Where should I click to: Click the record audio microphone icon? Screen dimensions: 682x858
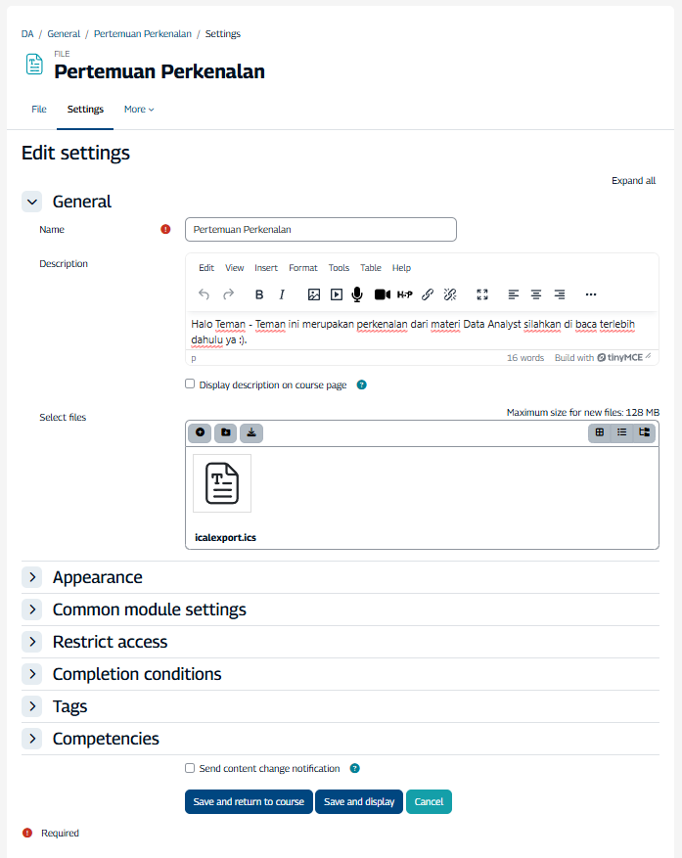pos(357,294)
